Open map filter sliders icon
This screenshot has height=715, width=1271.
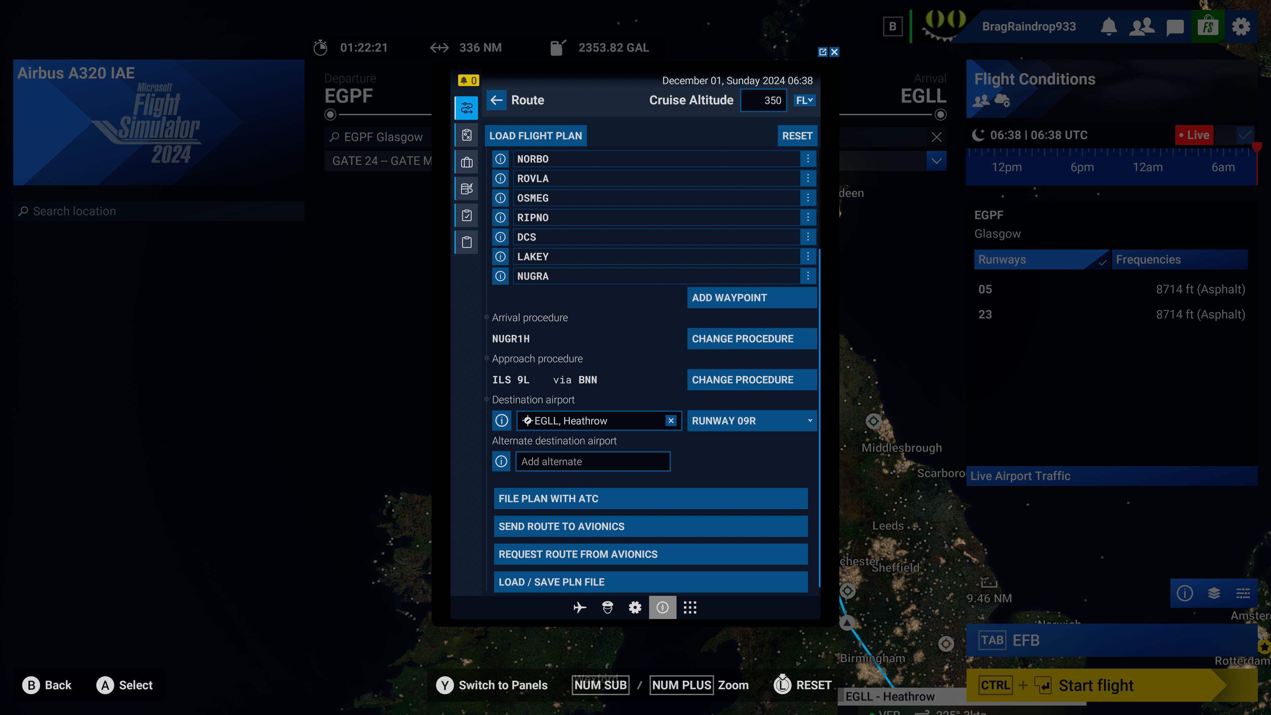(1243, 593)
